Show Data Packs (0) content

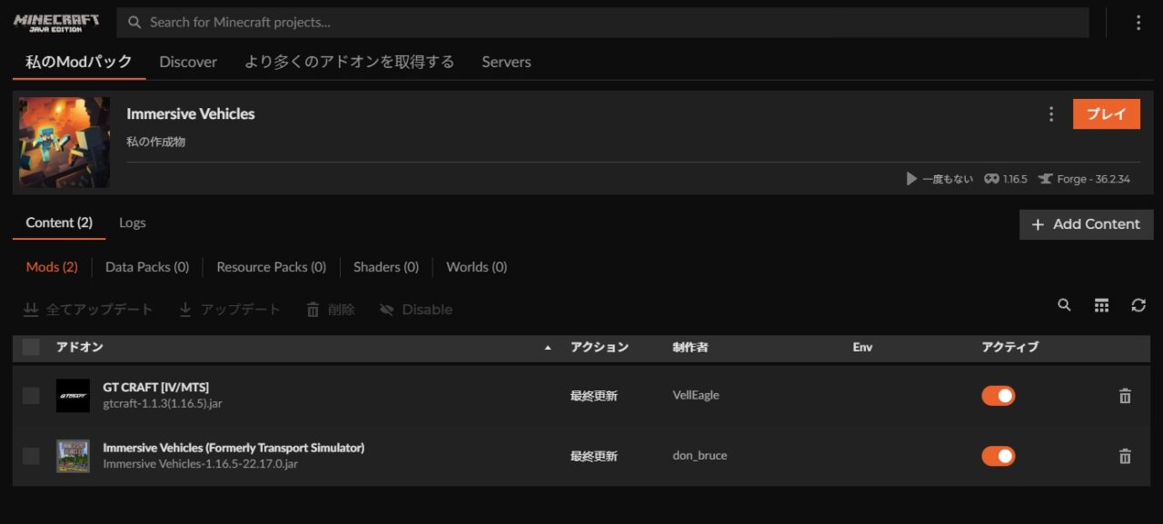147,267
